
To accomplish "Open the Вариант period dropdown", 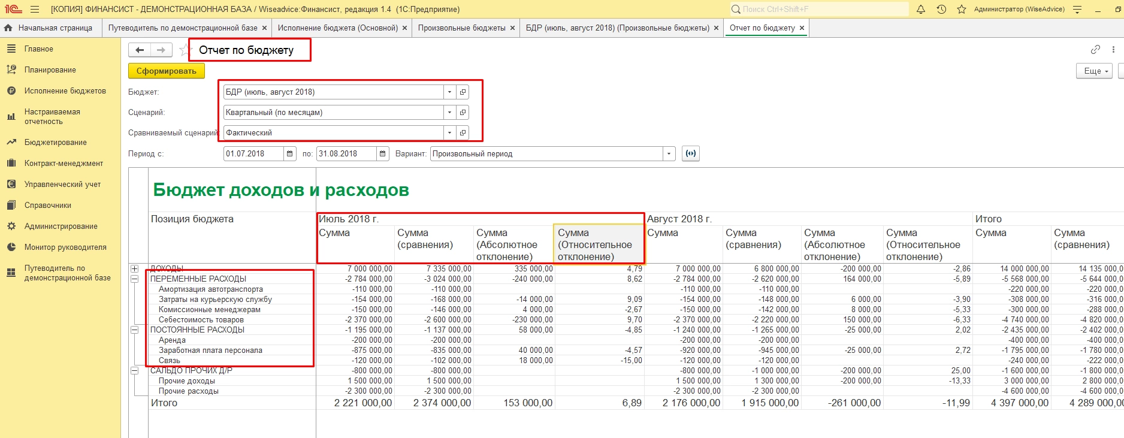I will [x=669, y=154].
